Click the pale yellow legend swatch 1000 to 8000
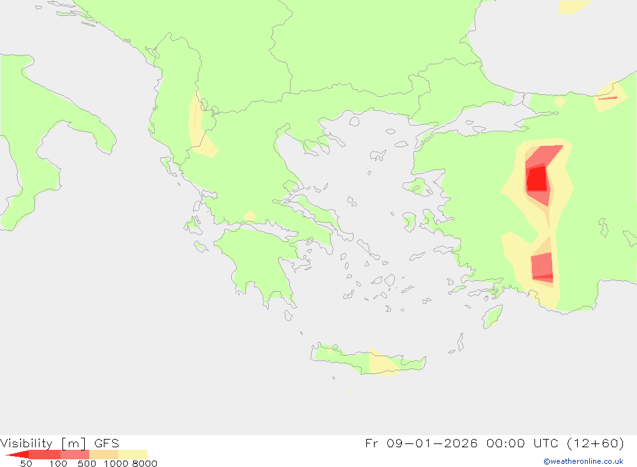637x467 pixels. [x=133, y=454]
